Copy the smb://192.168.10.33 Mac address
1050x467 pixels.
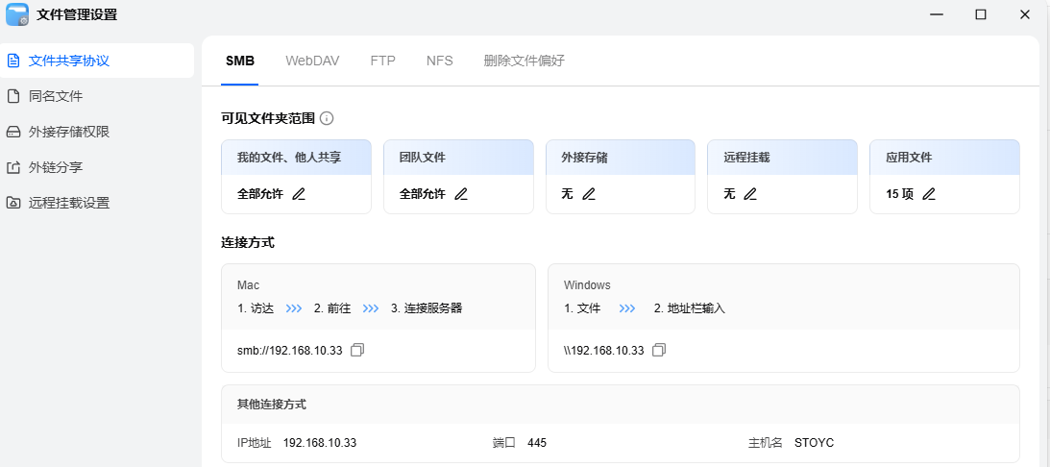[x=357, y=350]
